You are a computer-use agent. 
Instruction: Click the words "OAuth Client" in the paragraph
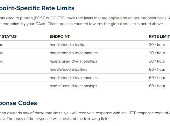(x=46, y=24)
